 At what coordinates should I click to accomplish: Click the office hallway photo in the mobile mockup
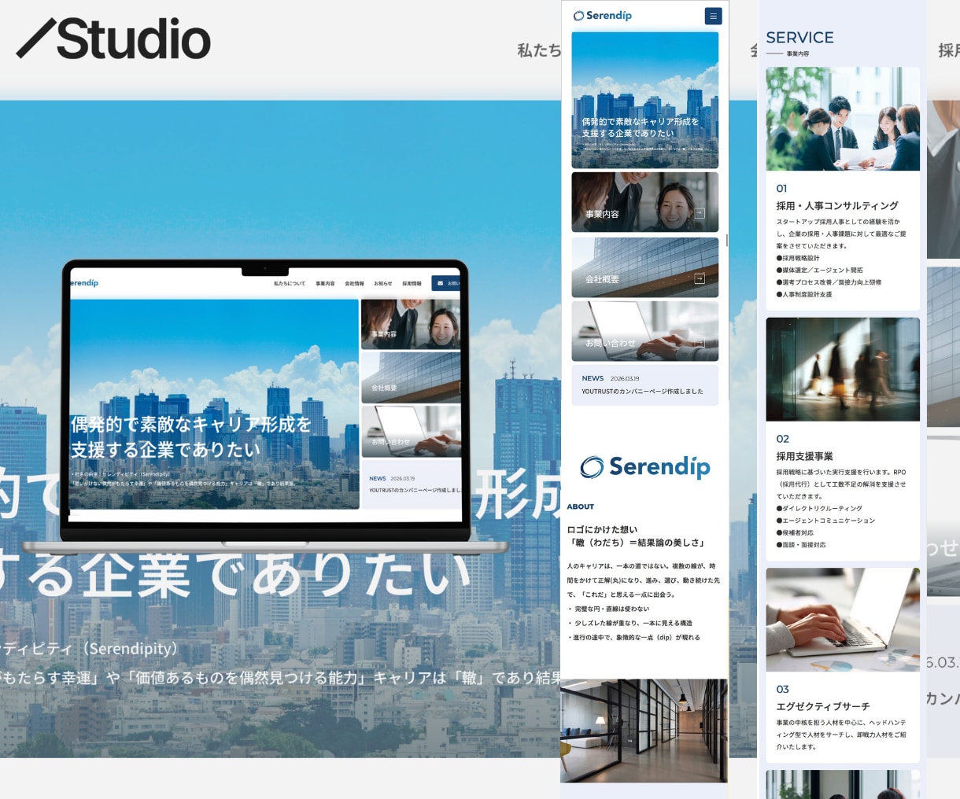[x=644, y=731]
